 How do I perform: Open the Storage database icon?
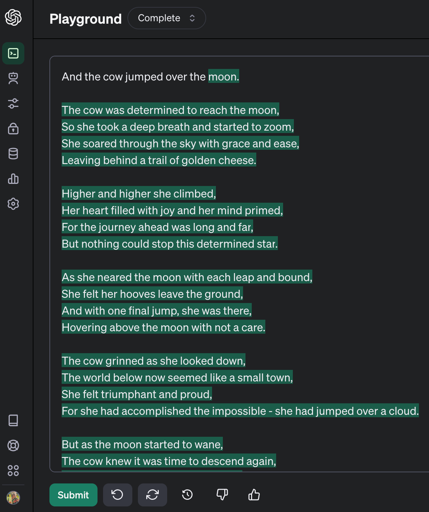point(13,154)
